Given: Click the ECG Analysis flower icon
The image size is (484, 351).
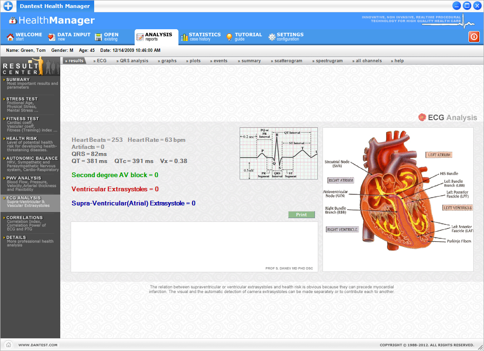Looking at the screenshot, I should [422, 117].
